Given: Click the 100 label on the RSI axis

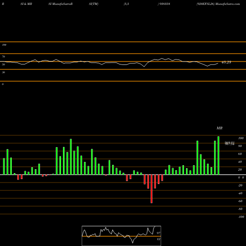Looking at the screenshot, I should pos(4,45).
